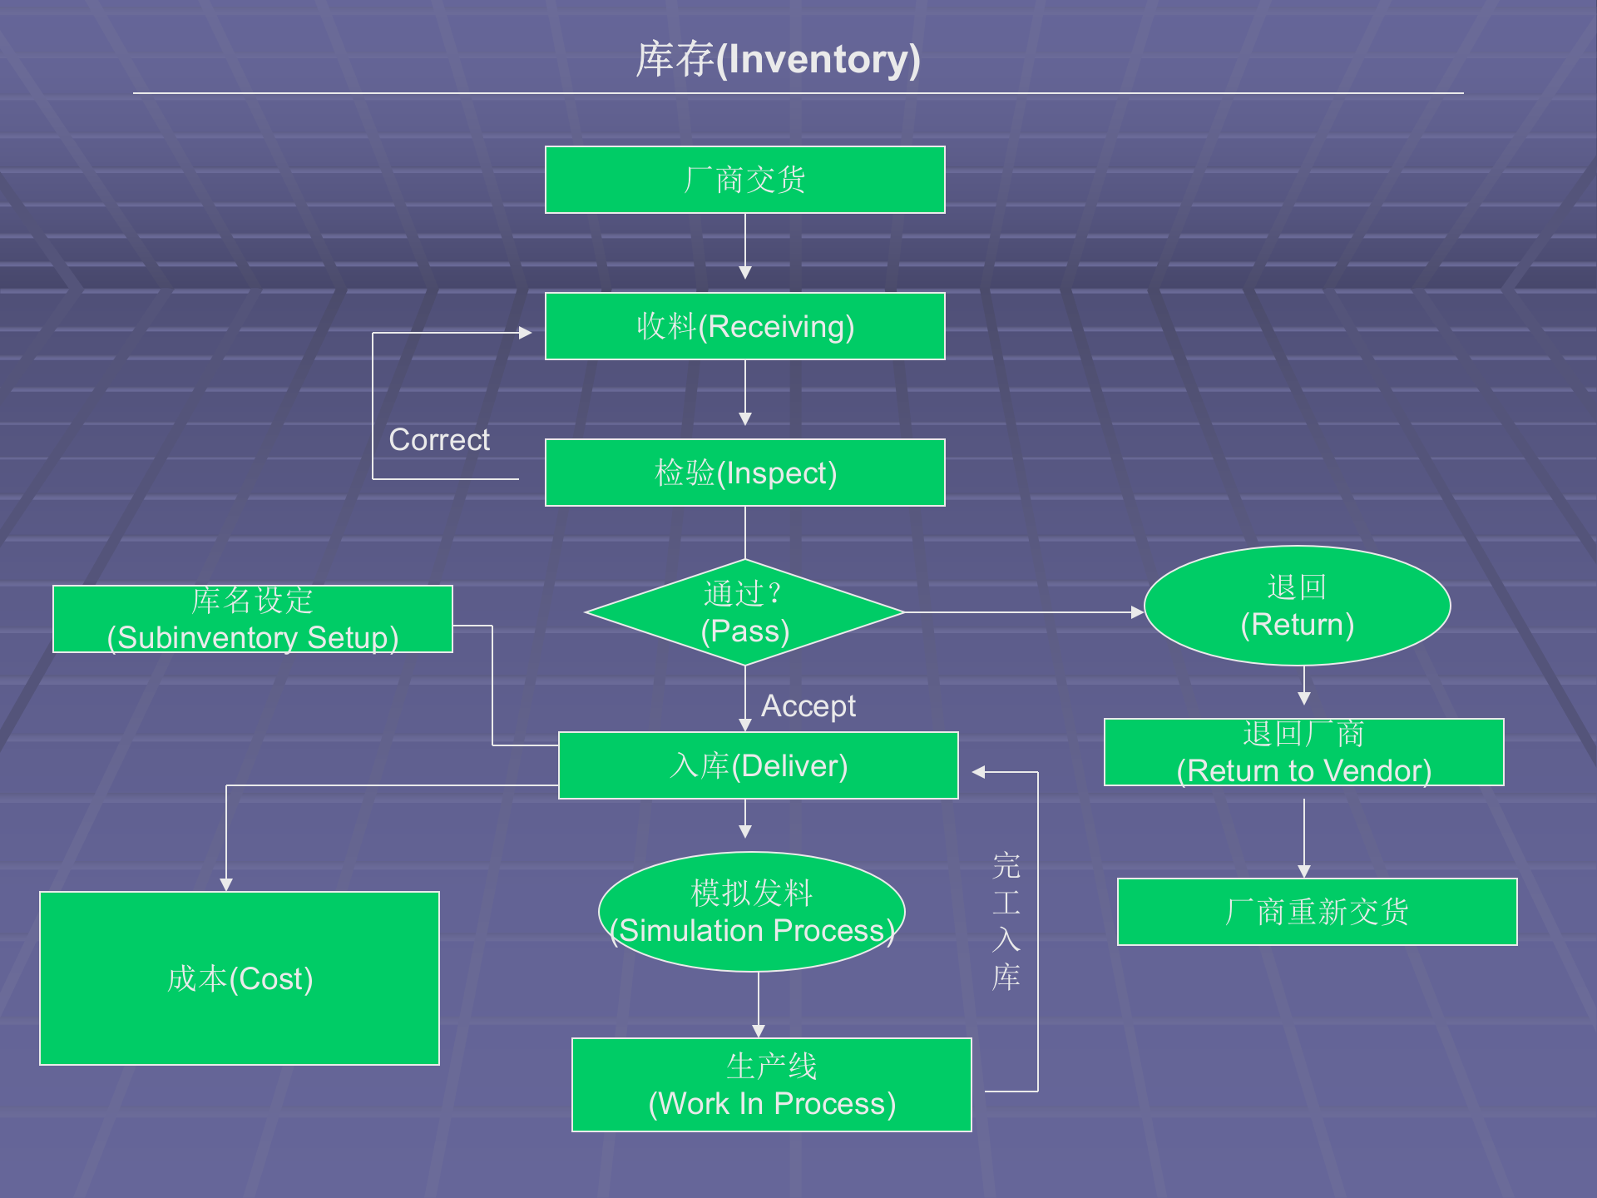Click the 生产线 (Work In Process) box

tap(771, 1085)
